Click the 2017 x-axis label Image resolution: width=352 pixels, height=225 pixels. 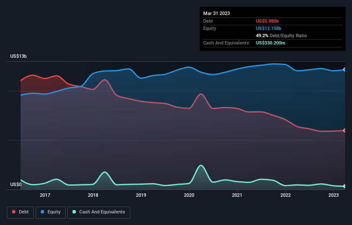point(45,195)
